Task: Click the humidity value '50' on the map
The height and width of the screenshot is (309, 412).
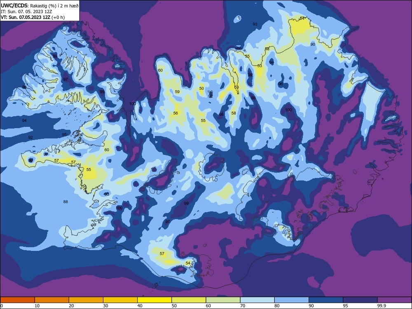Action: (201, 89)
